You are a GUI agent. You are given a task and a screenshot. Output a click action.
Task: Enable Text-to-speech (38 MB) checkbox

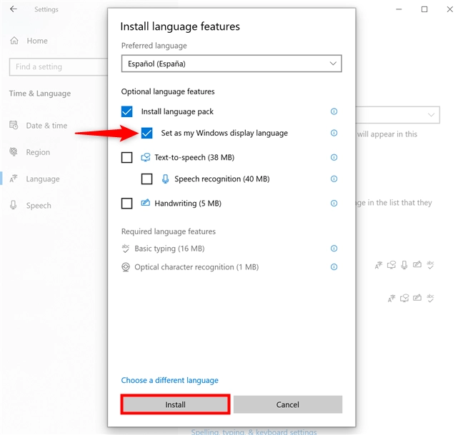tap(127, 157)
